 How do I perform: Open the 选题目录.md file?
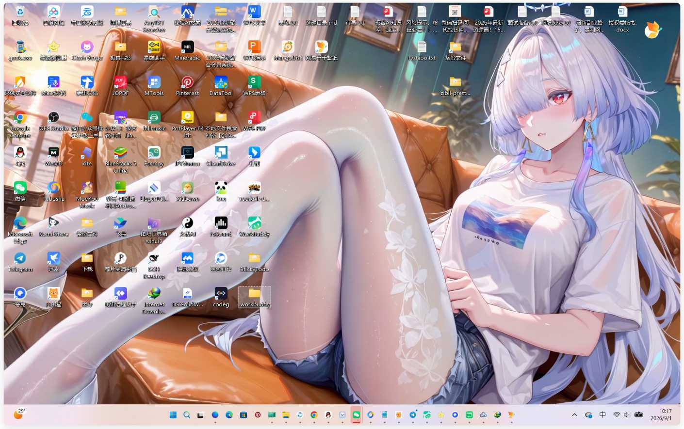click(x=321, y=16)
